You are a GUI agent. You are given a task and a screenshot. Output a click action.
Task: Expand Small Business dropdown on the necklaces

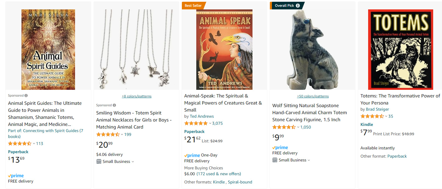click(x=133, y=162)
